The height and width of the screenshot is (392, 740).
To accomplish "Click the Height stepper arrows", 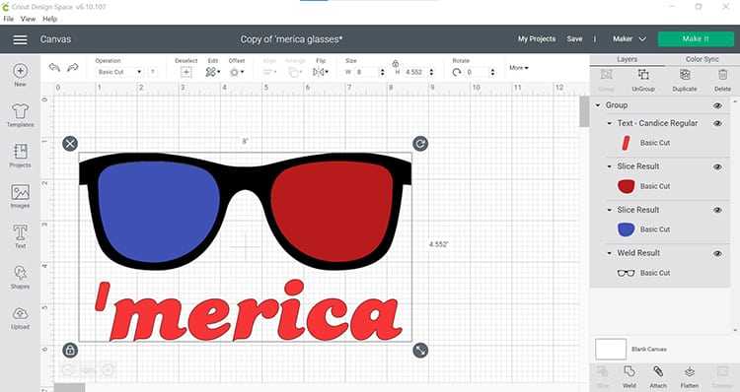I will (x=431, y=72).
